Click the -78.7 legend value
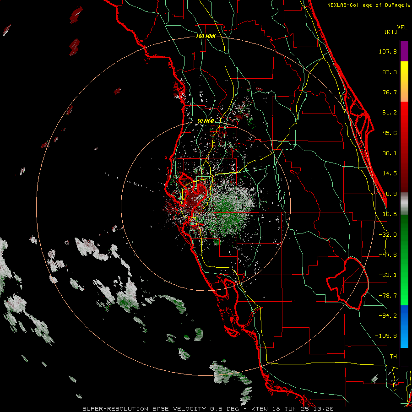 pos(388,296)
